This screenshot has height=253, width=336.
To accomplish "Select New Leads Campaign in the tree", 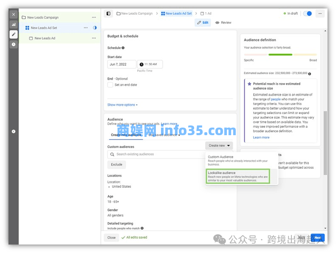I will pos(43,17).
